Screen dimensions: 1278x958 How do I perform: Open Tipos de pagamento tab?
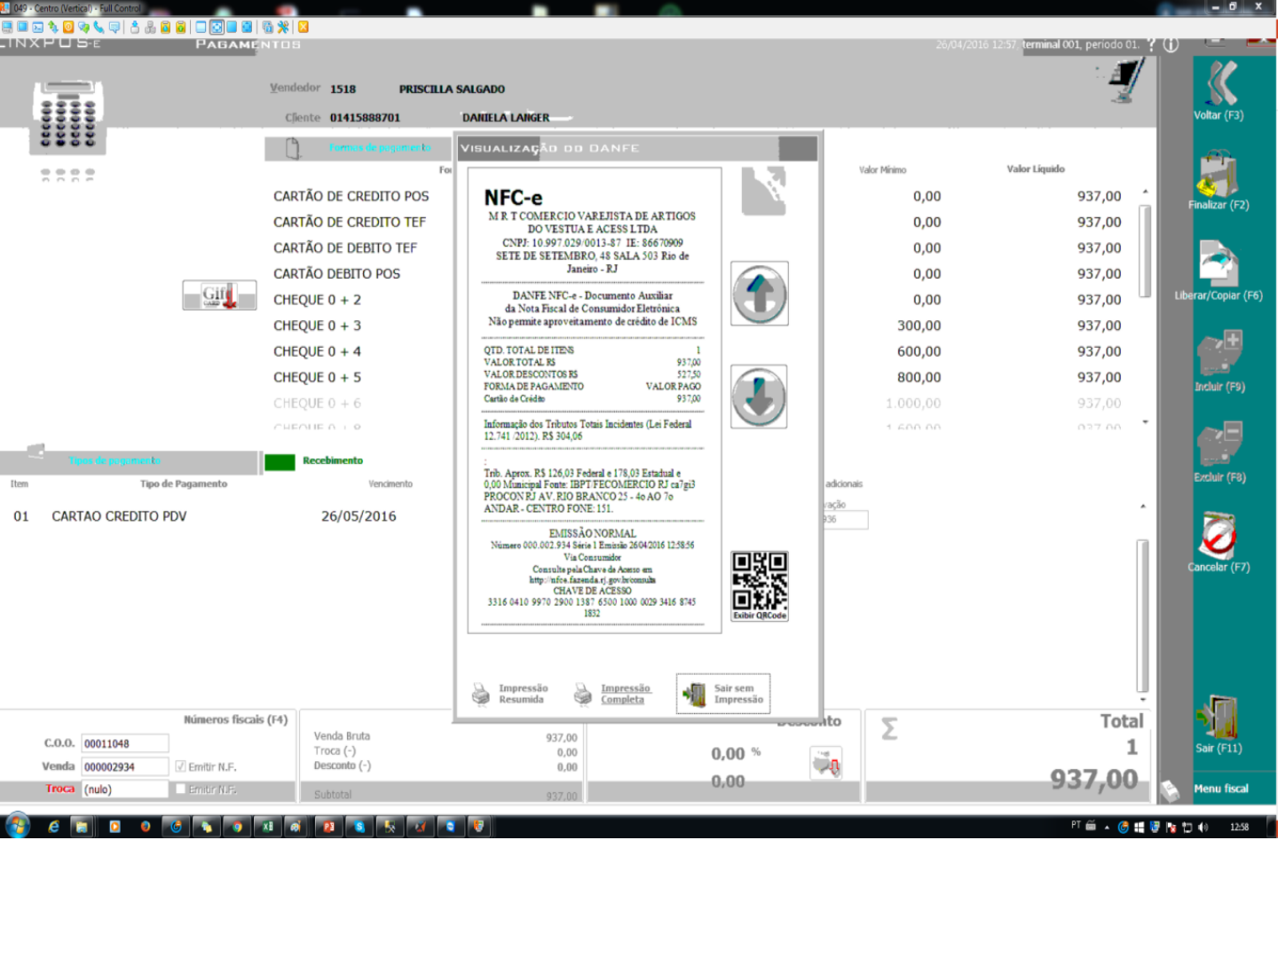coord(114,461)
